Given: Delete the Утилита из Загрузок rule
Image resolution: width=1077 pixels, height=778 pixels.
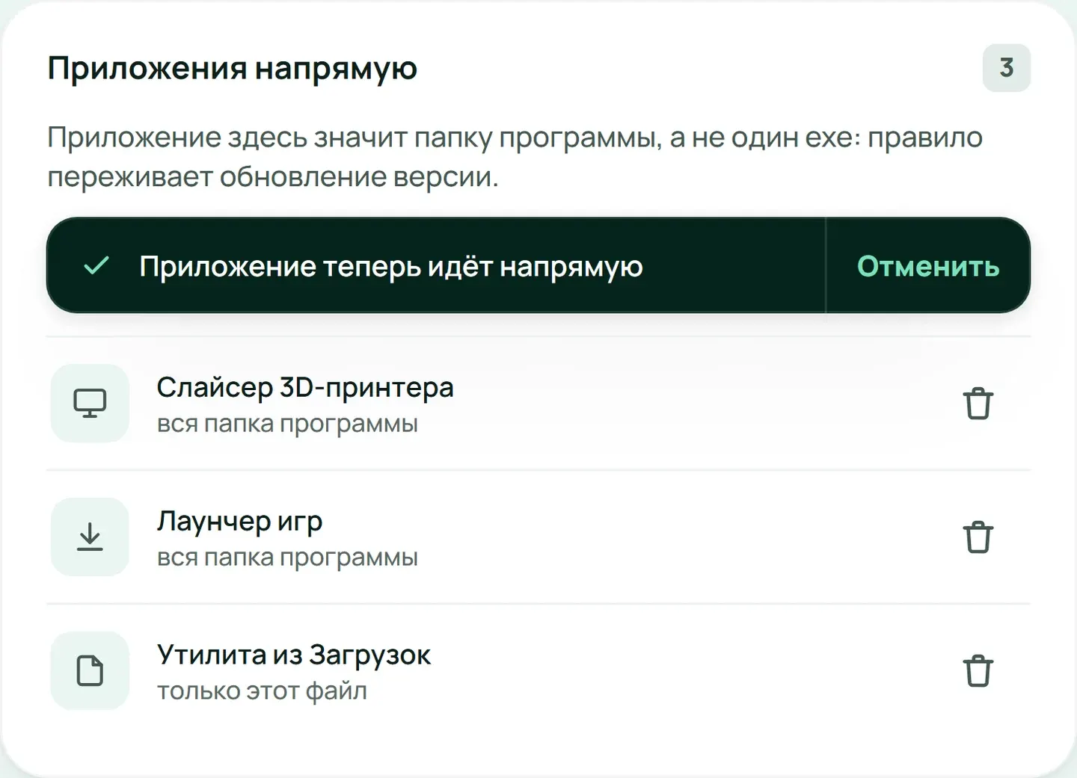Looking at the screenshot, I should point(978,671).
